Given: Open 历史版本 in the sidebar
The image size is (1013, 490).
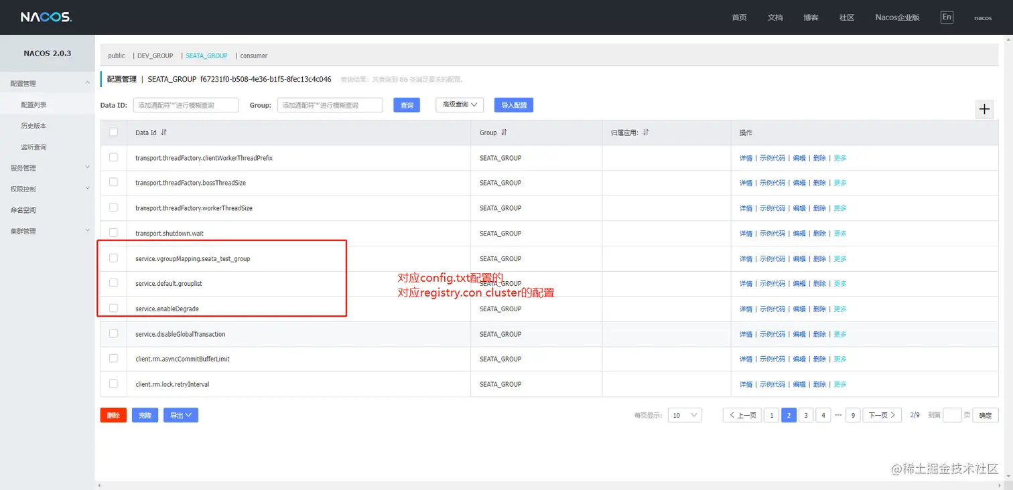Looking at the screenshot, I should (x=33, y=126).
